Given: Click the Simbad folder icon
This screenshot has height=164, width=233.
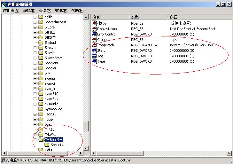Looking at the screenshot, I should tap(41, 43).
